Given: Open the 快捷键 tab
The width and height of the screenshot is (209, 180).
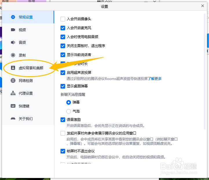Looking at the screenshot, I should 28,106.
